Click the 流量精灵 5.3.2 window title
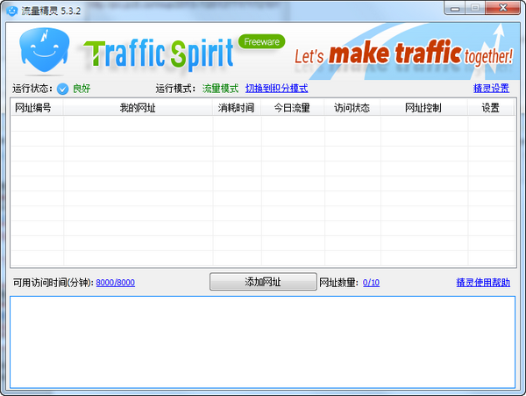Image resolution: width=526 pixels, height=396 pixels. click(x=51, y=11)
